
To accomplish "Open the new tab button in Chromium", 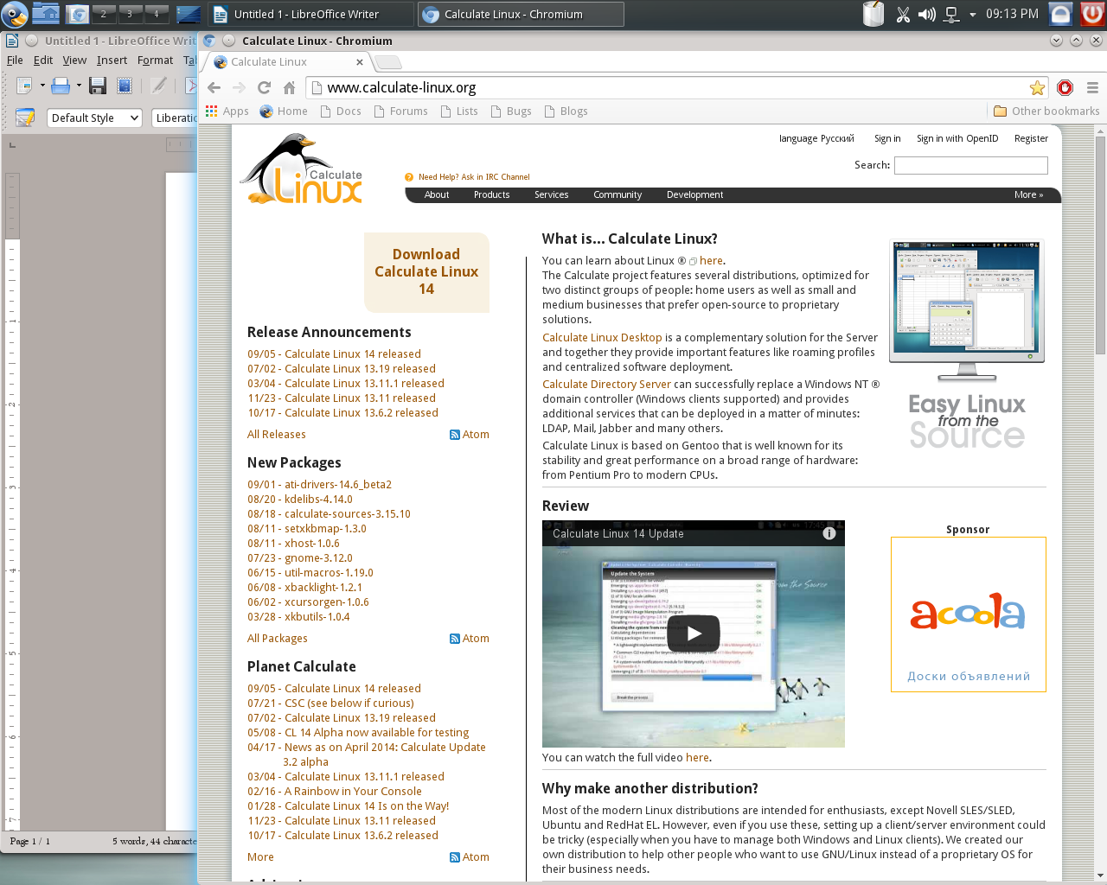I will pyautogui.click(x=388, y=62).
